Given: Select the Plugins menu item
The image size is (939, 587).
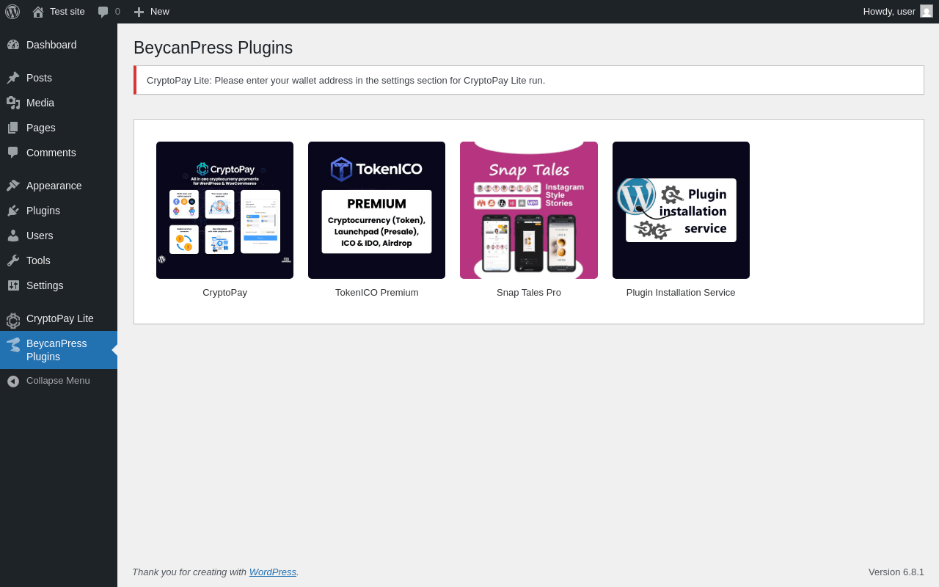Looking at the screenshot, I should 59,211.
